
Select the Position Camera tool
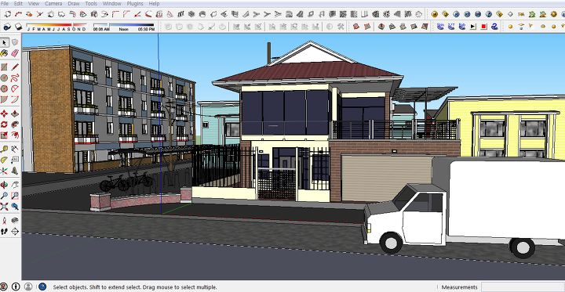(x=5, y=221)
